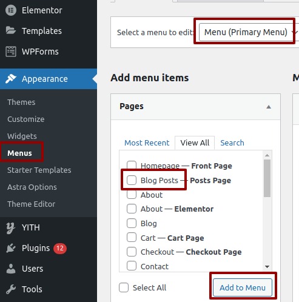Open Astra Options submenu
The height and width of the screenshot is (302, 299).
tap(32, 187)
